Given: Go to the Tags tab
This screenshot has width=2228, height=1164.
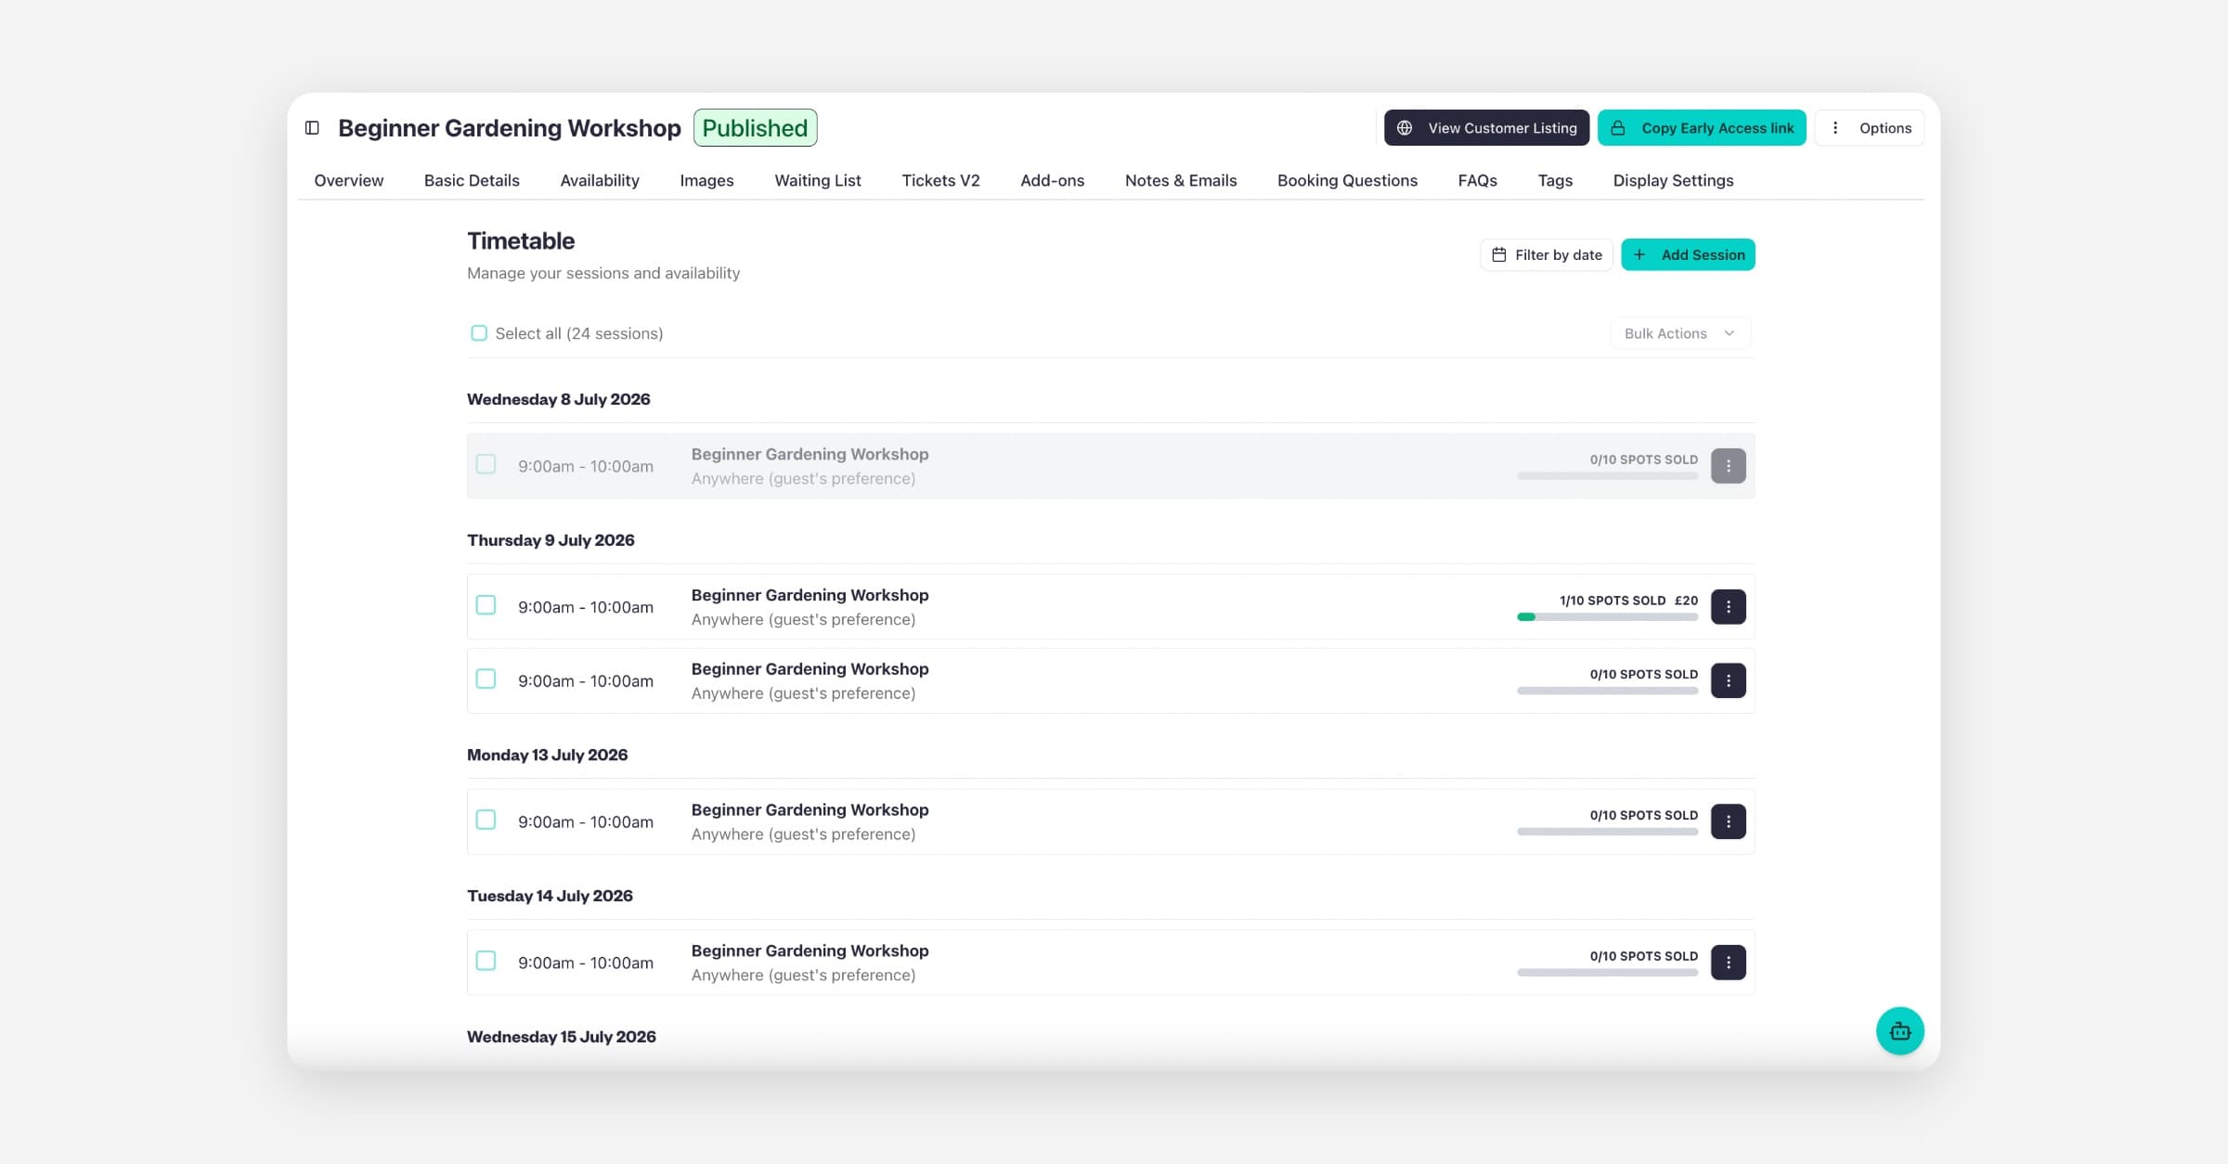Looking at the screenshot, I should click(x=1555, y=180).
